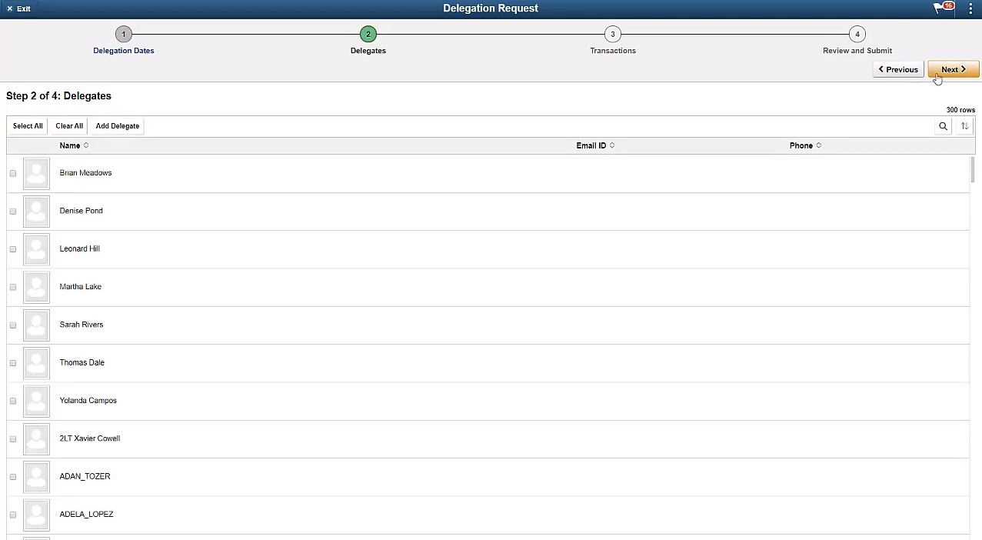Click the Add Delegate button
This screenshot has width=982, height=540.
117,125
